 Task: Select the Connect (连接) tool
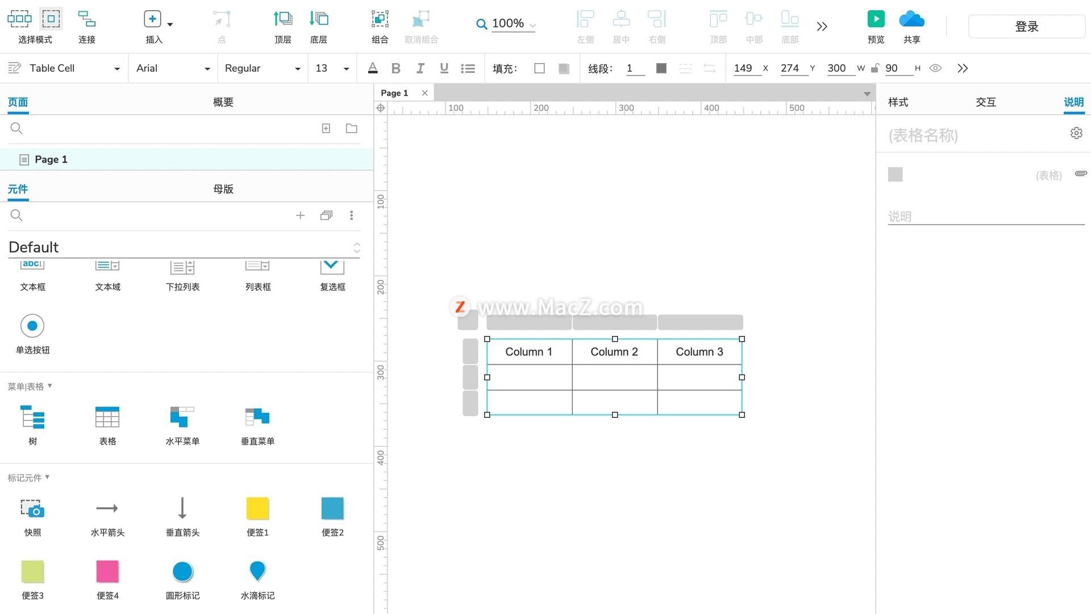coord(86,19)
